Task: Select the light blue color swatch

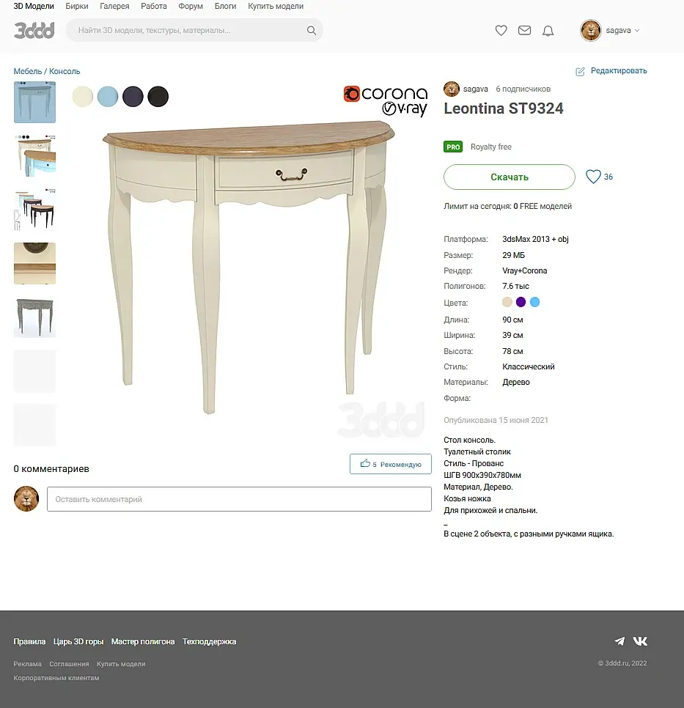Action: pos(108,97)
